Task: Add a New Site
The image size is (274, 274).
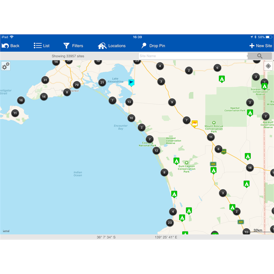Action: coord(261,46)
